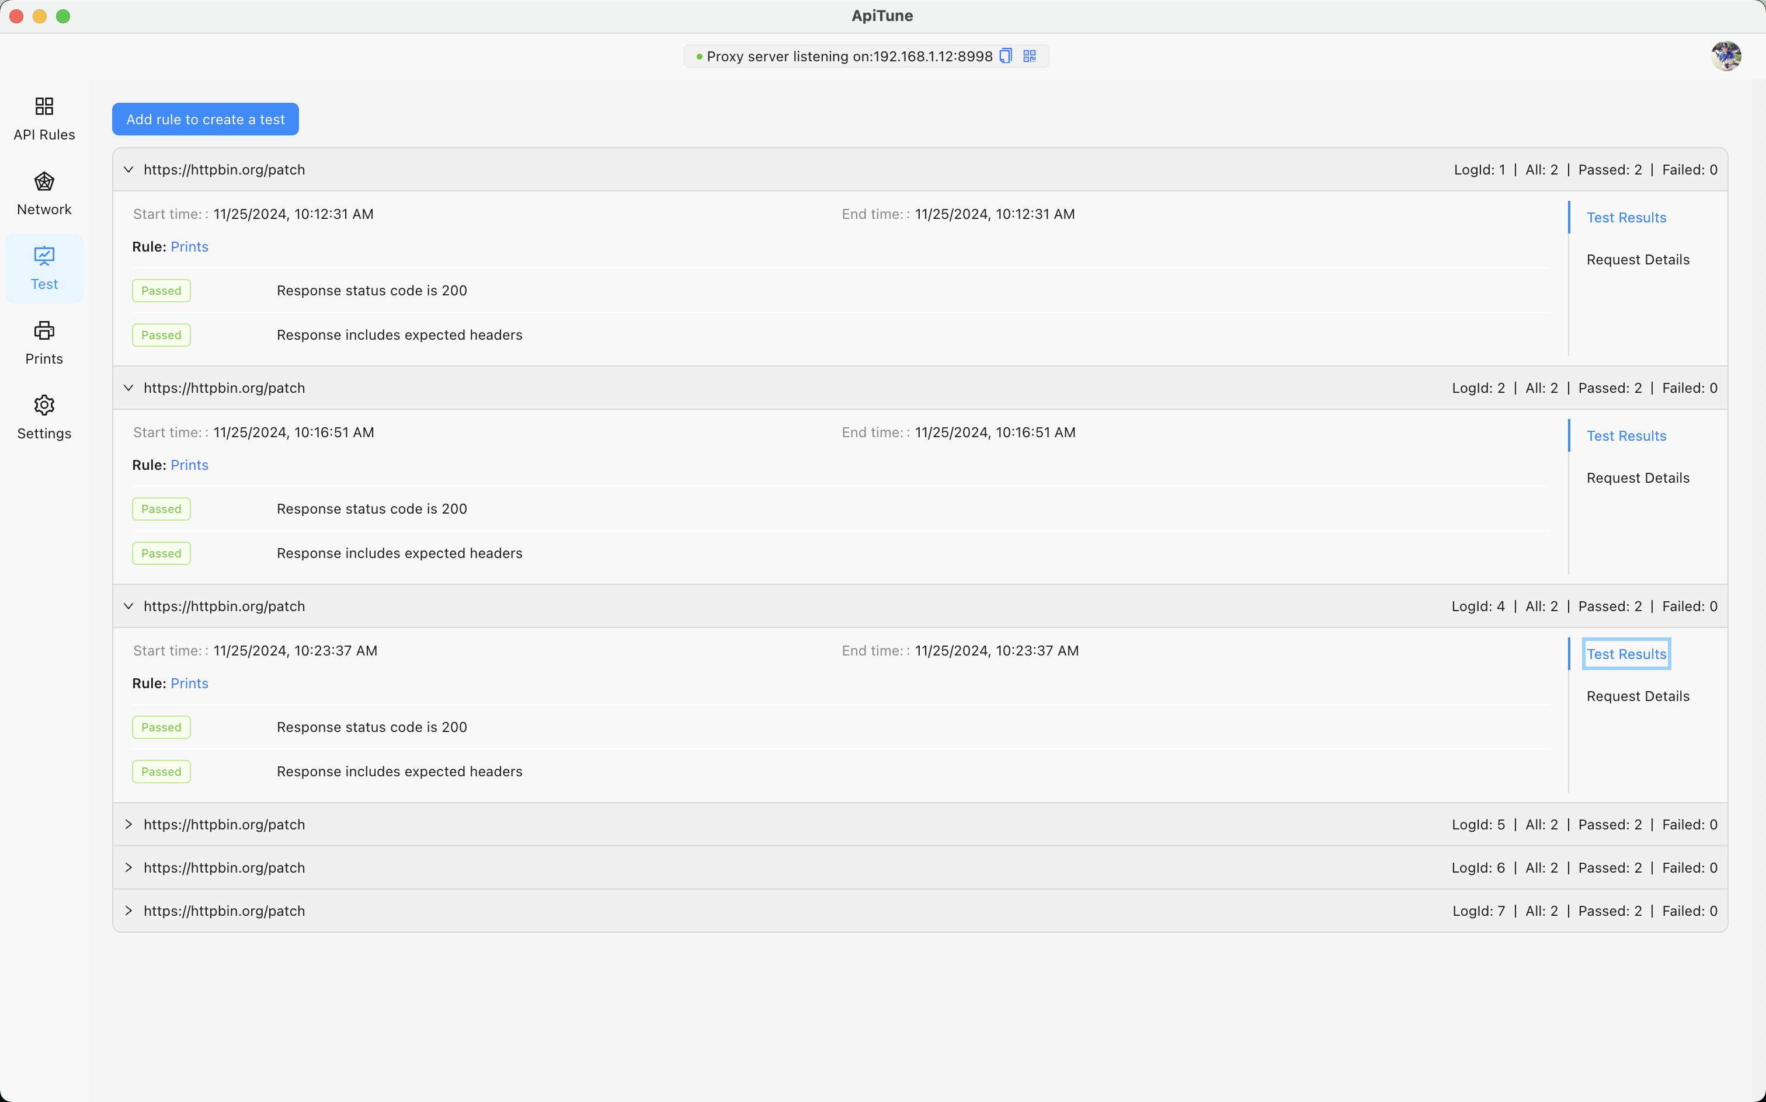View Request Details for the first test

(x=1637, y=260)
